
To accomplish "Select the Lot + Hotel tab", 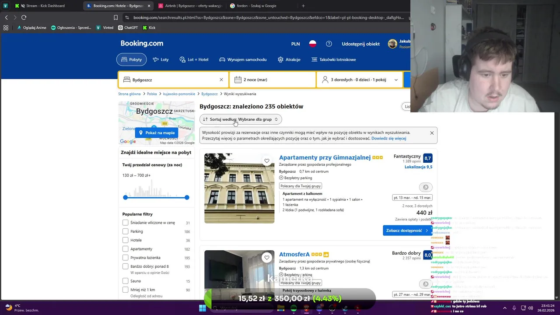I will coord(194,59).
